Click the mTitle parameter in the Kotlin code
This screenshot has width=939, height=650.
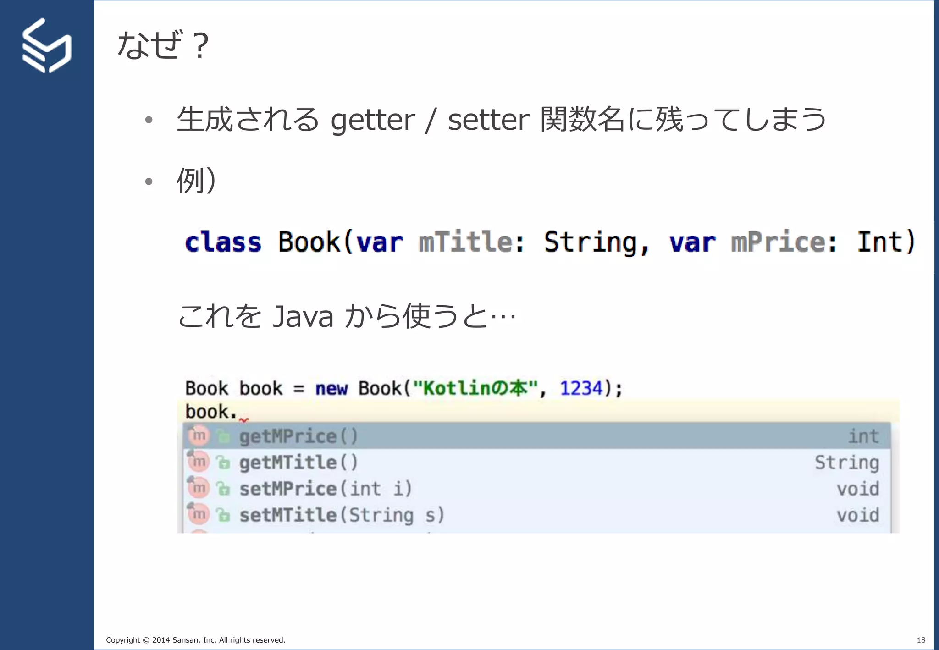(466, 242)
